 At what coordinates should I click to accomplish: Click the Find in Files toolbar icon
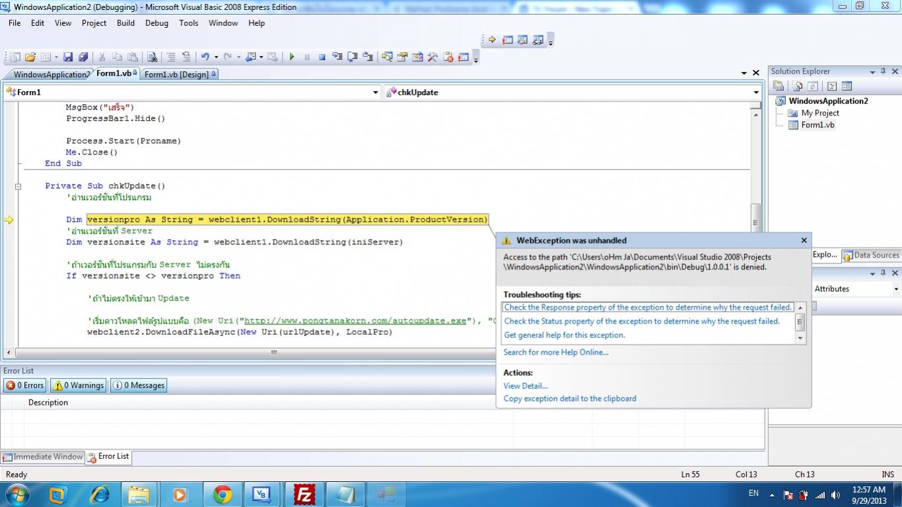152,57
